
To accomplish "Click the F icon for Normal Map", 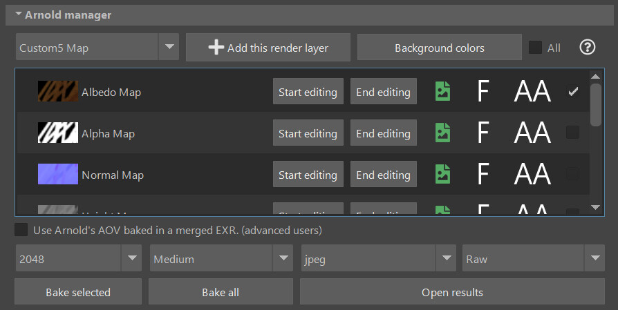I will coord(483,174).
